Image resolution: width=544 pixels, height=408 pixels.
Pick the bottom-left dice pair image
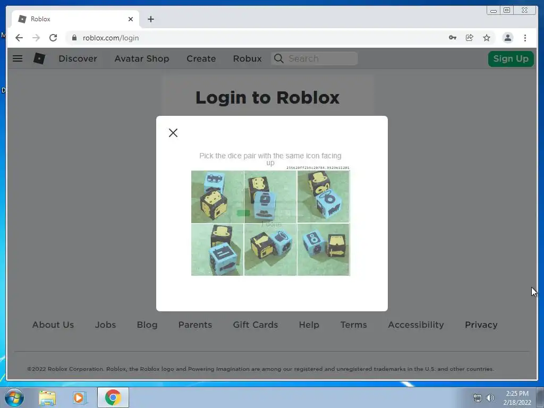[x=217, y=250]
